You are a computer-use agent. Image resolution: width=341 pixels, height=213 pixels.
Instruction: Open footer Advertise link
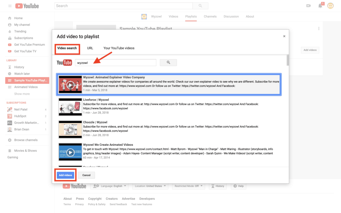tap(129, 199)
